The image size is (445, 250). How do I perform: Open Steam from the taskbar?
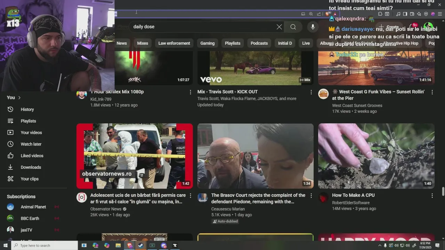pyautogui.click(x=140, y=245)
